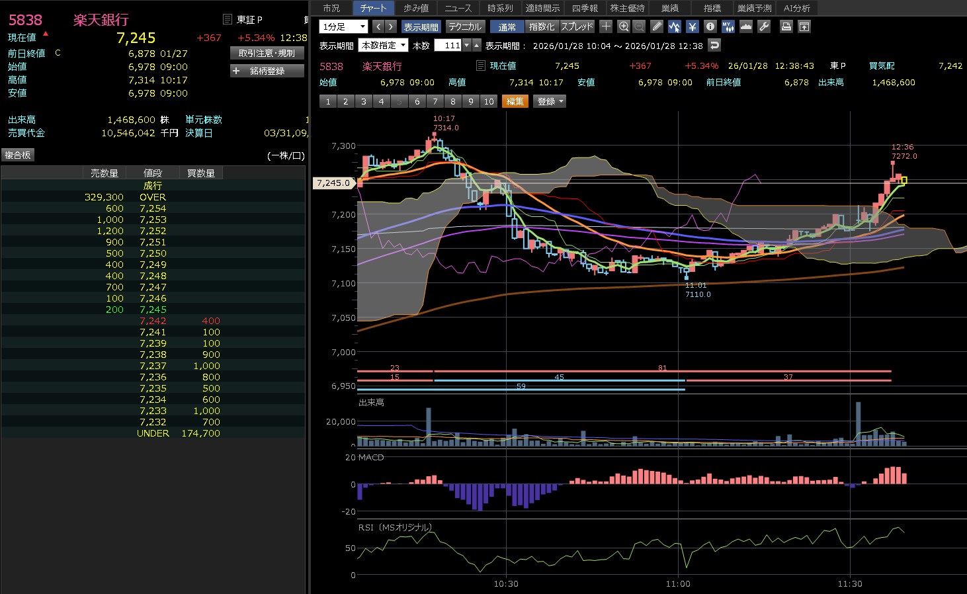Select the pencil drawing tool
This screenshot has width=967, height=594.
tap(656, 26)
